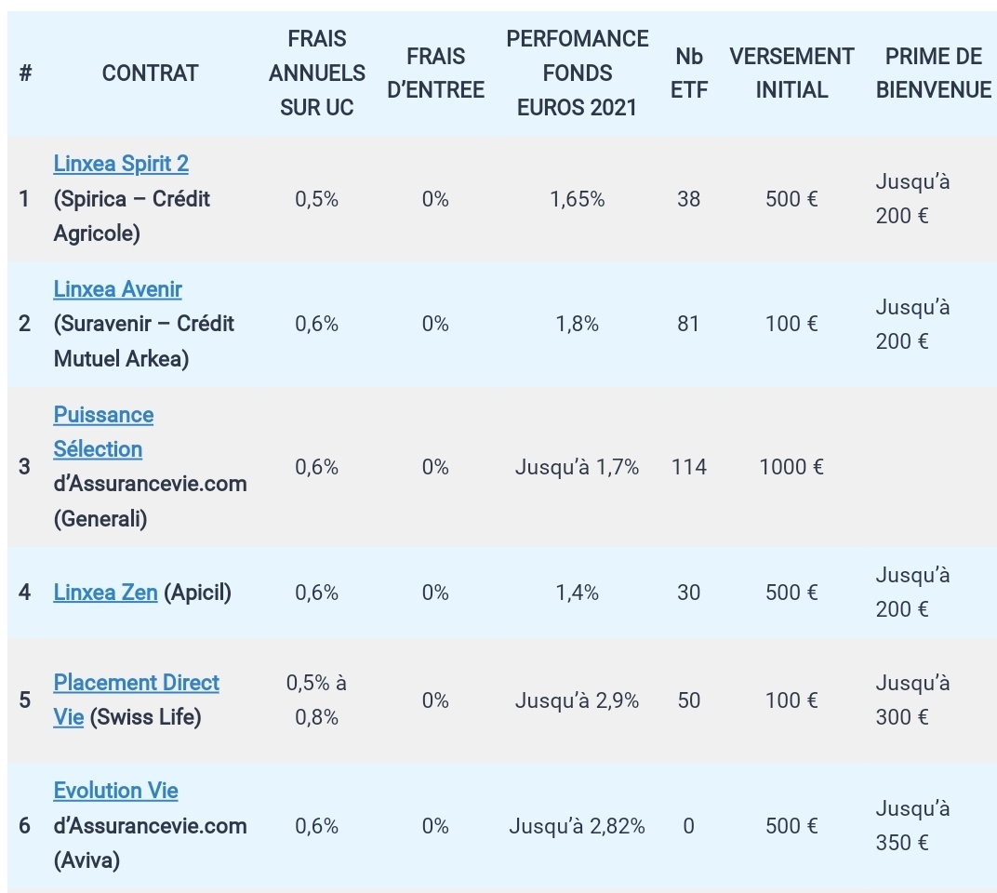
Task: Click the CONTRAT column header
Action: coord(150,73)
